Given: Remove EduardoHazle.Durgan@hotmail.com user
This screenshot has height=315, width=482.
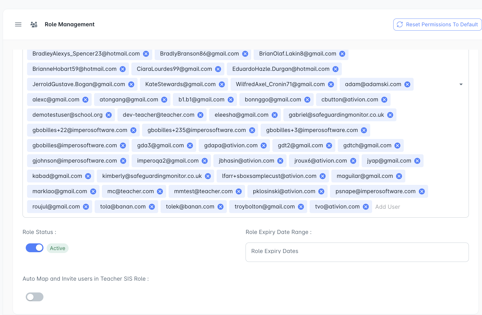Looking at the screenshot, I should click(x=336, y=69).
